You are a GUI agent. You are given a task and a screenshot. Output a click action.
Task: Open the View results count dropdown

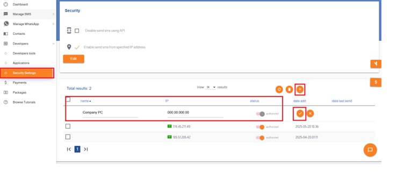click(211, 87)
